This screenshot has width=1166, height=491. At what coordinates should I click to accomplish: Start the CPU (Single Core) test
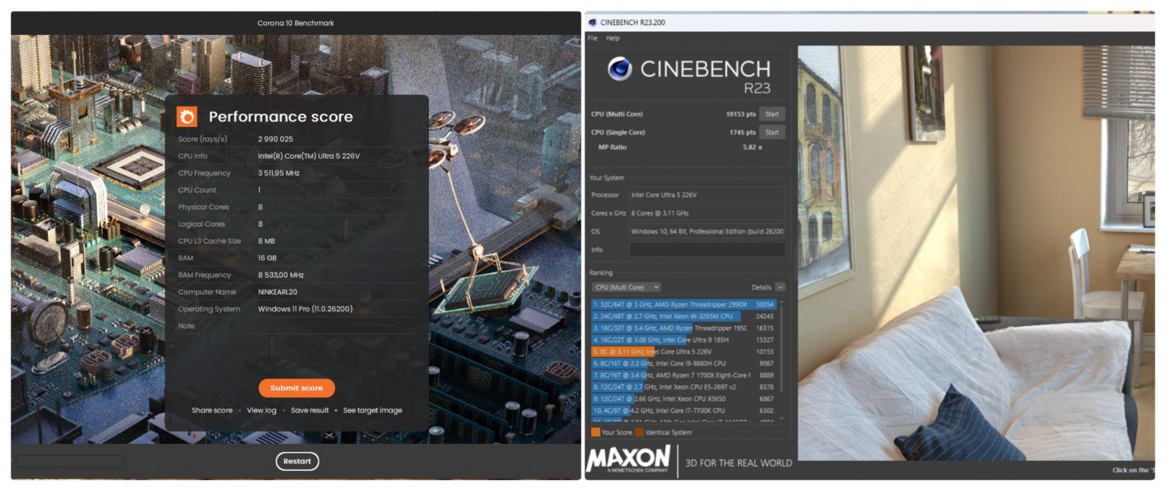[x=772, y=132]
